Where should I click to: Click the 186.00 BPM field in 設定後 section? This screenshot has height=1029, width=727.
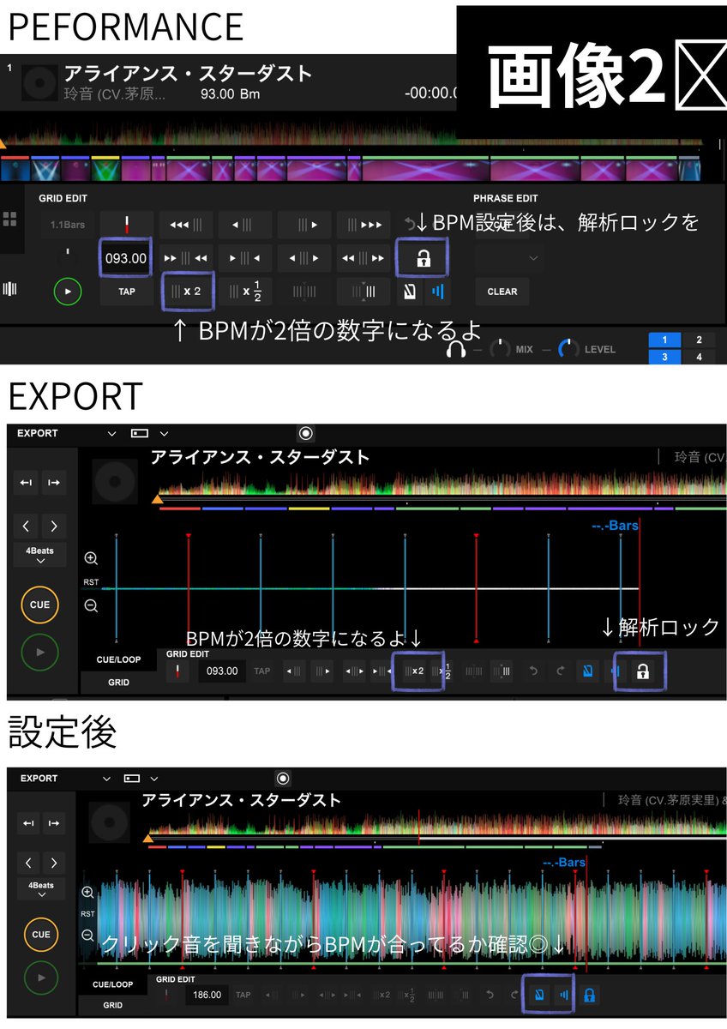[x=207, y=996]
